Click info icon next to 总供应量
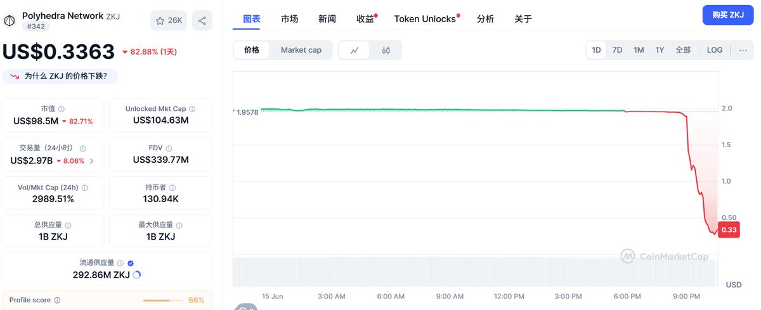Screen dimensions: 761x310 coord(68,225)
